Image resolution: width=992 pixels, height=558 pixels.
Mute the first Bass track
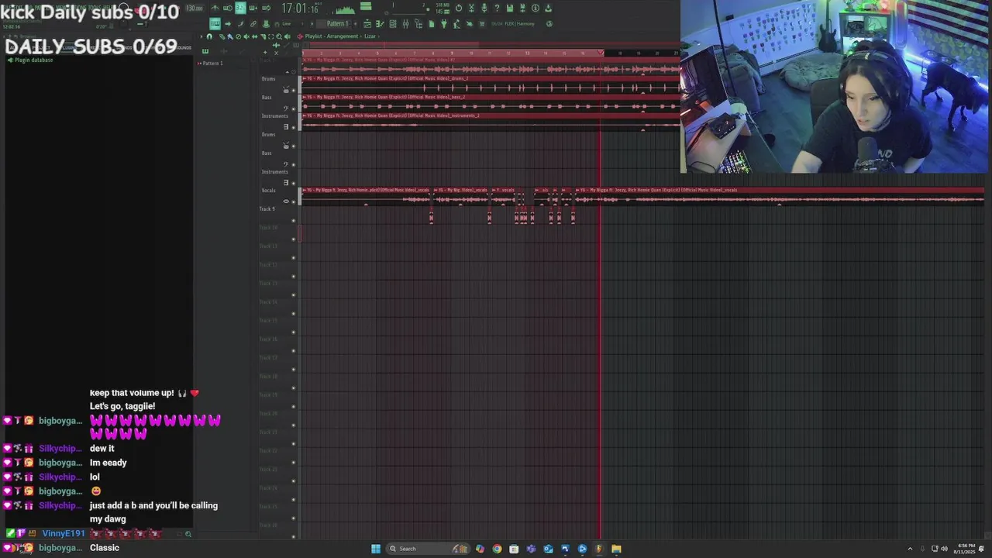pyautogui.click(x=293, y=109)
